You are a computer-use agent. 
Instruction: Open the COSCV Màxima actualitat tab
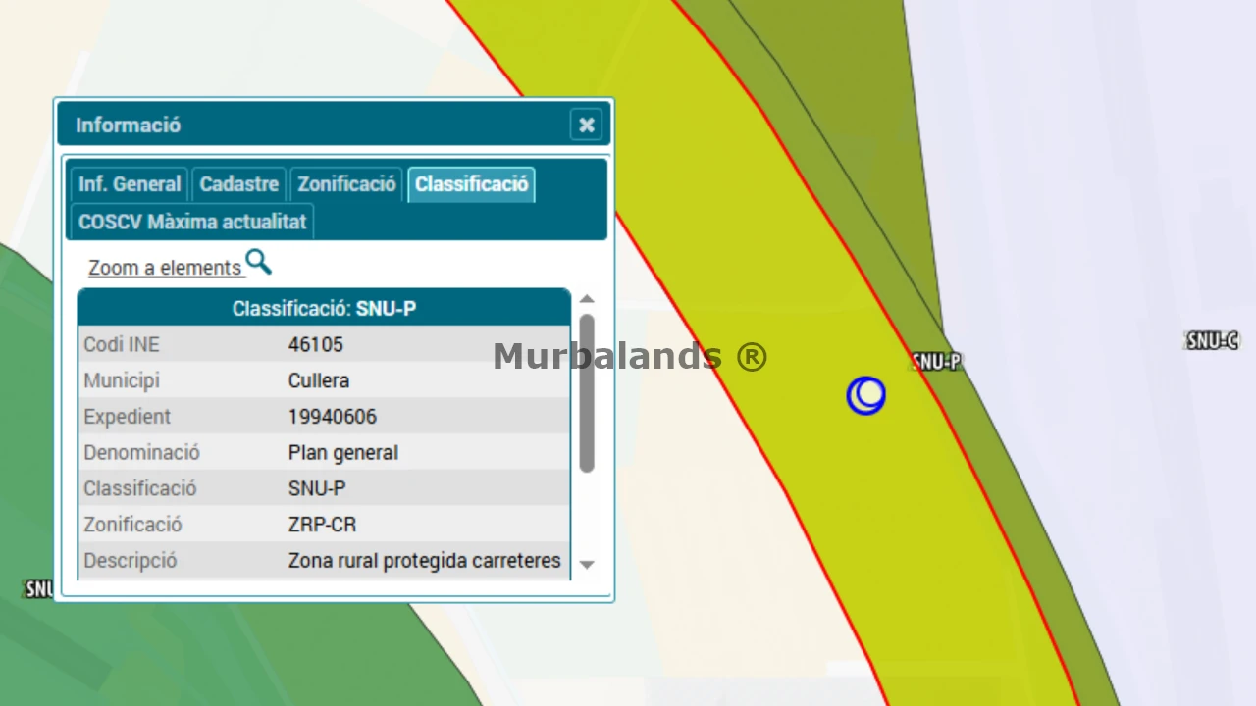coord(192,222)
